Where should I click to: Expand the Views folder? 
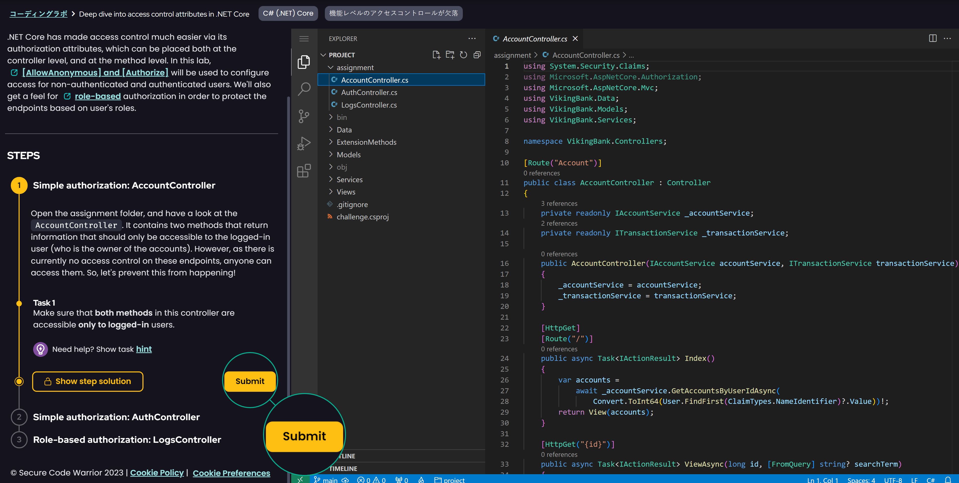(x=330, y=192)
